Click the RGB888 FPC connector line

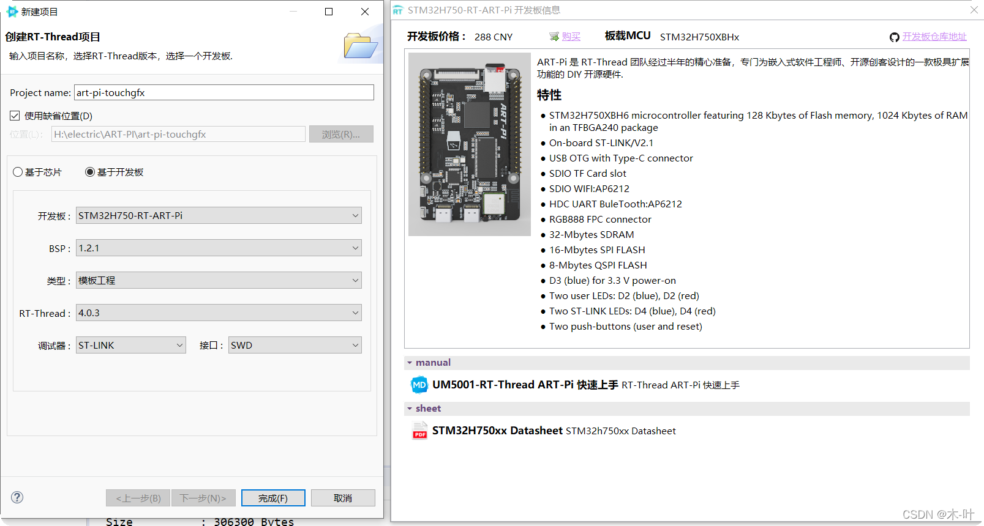coord(600,219)
